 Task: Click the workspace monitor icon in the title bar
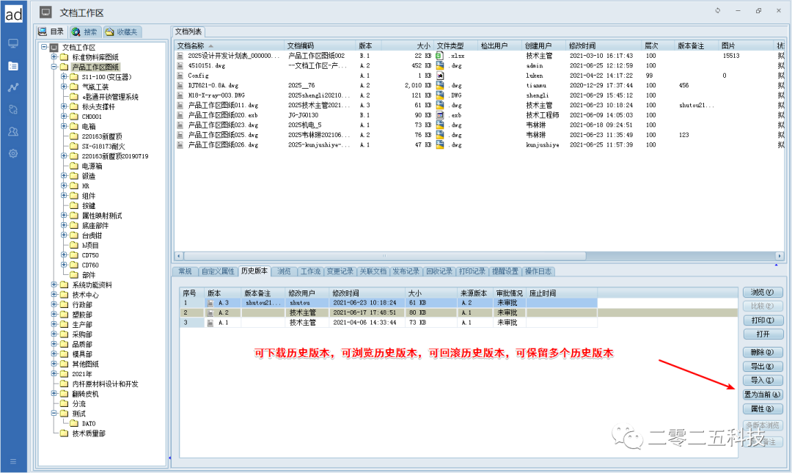[x=46, y=12]
